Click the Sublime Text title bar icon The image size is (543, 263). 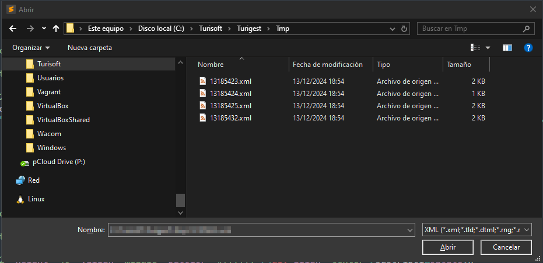tap(11, 10)
